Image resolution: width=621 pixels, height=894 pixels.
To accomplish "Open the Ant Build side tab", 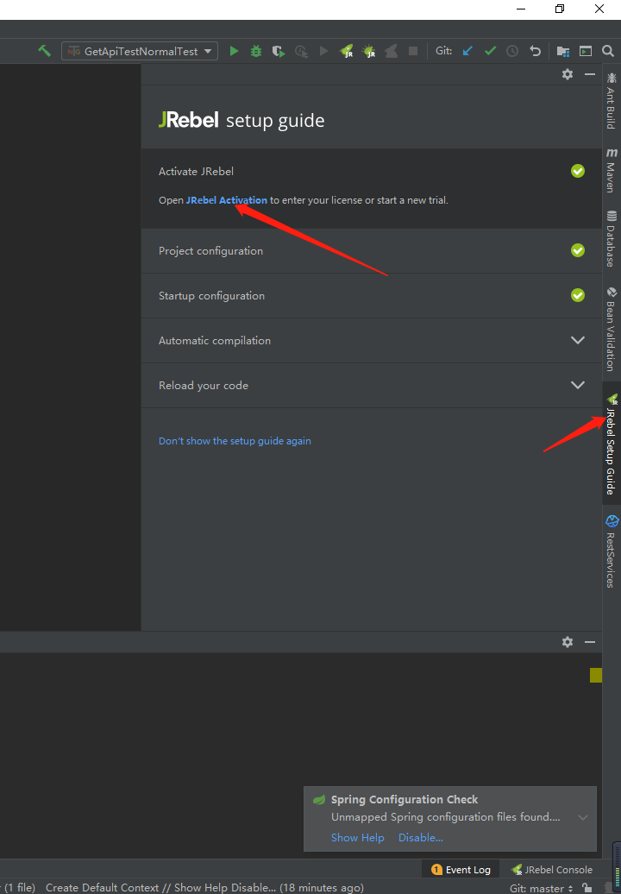I will 612,101.
